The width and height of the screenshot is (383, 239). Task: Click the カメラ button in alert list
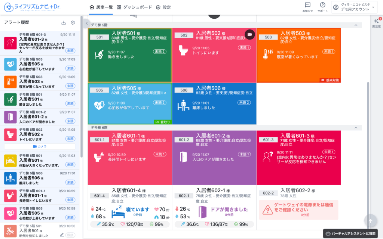tap(40, 146)
